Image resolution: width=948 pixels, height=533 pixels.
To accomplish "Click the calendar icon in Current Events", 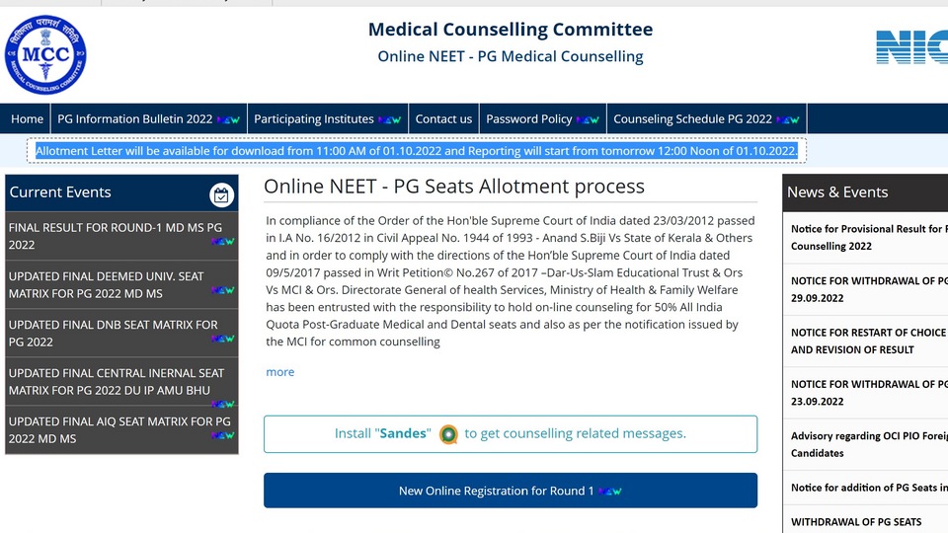I will point(221,194).
